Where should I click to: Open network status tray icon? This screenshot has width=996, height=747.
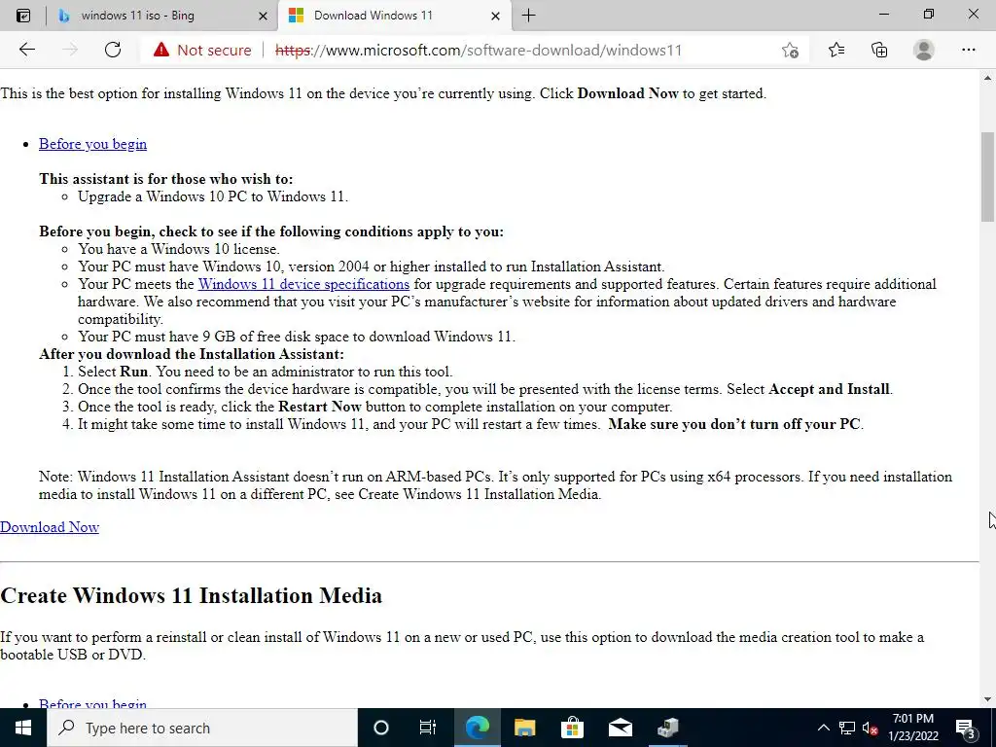point(847,728)
